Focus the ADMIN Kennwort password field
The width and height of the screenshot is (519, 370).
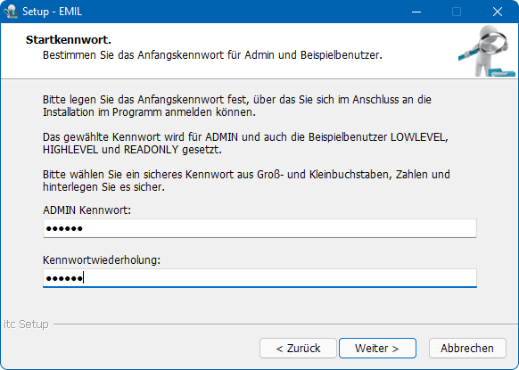coord(259,228)
